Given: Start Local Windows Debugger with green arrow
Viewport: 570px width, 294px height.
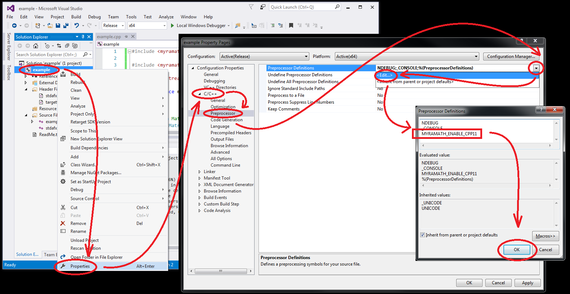Looking at the screenshot, I should tap(172, 26).
